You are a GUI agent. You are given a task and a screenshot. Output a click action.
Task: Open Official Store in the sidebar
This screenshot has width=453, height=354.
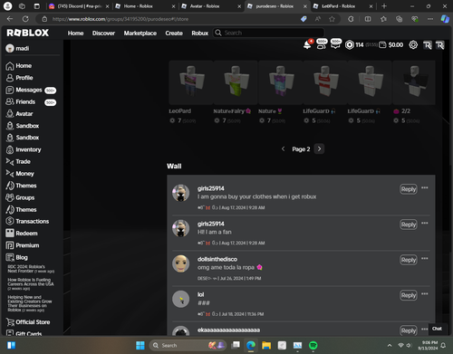pos(28,322)
